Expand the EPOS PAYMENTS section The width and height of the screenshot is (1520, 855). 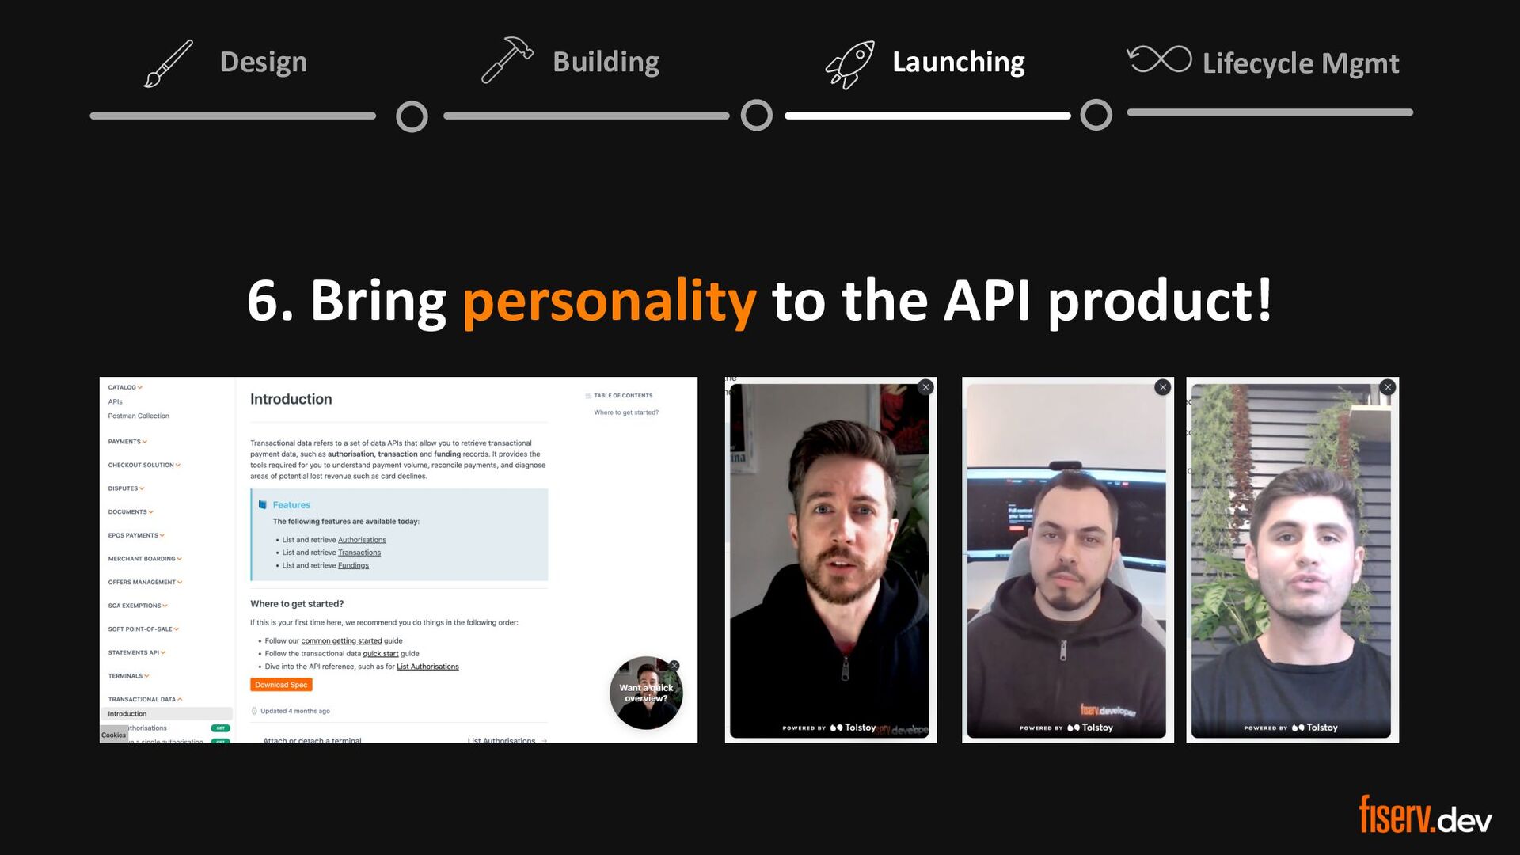tap(136, 535)
